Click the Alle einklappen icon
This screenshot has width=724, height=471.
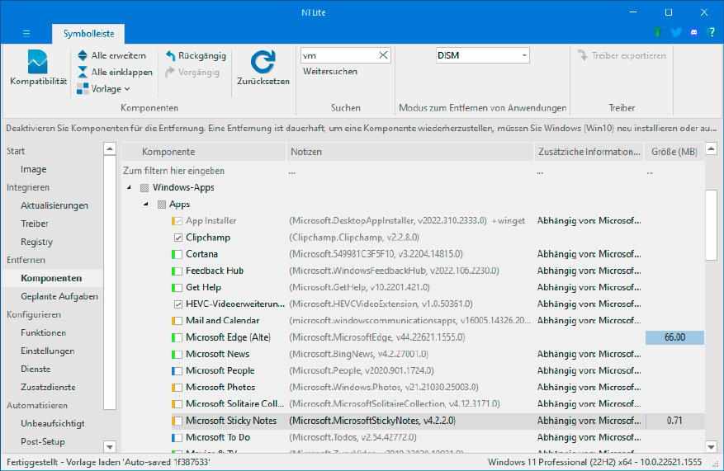[x=83, y=72]
